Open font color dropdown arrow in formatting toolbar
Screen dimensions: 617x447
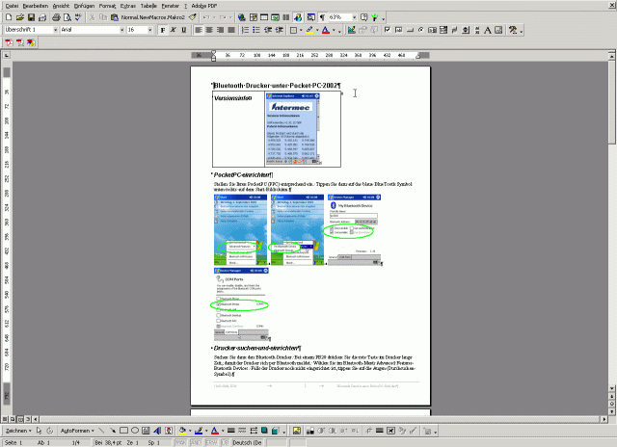point(334,30)
